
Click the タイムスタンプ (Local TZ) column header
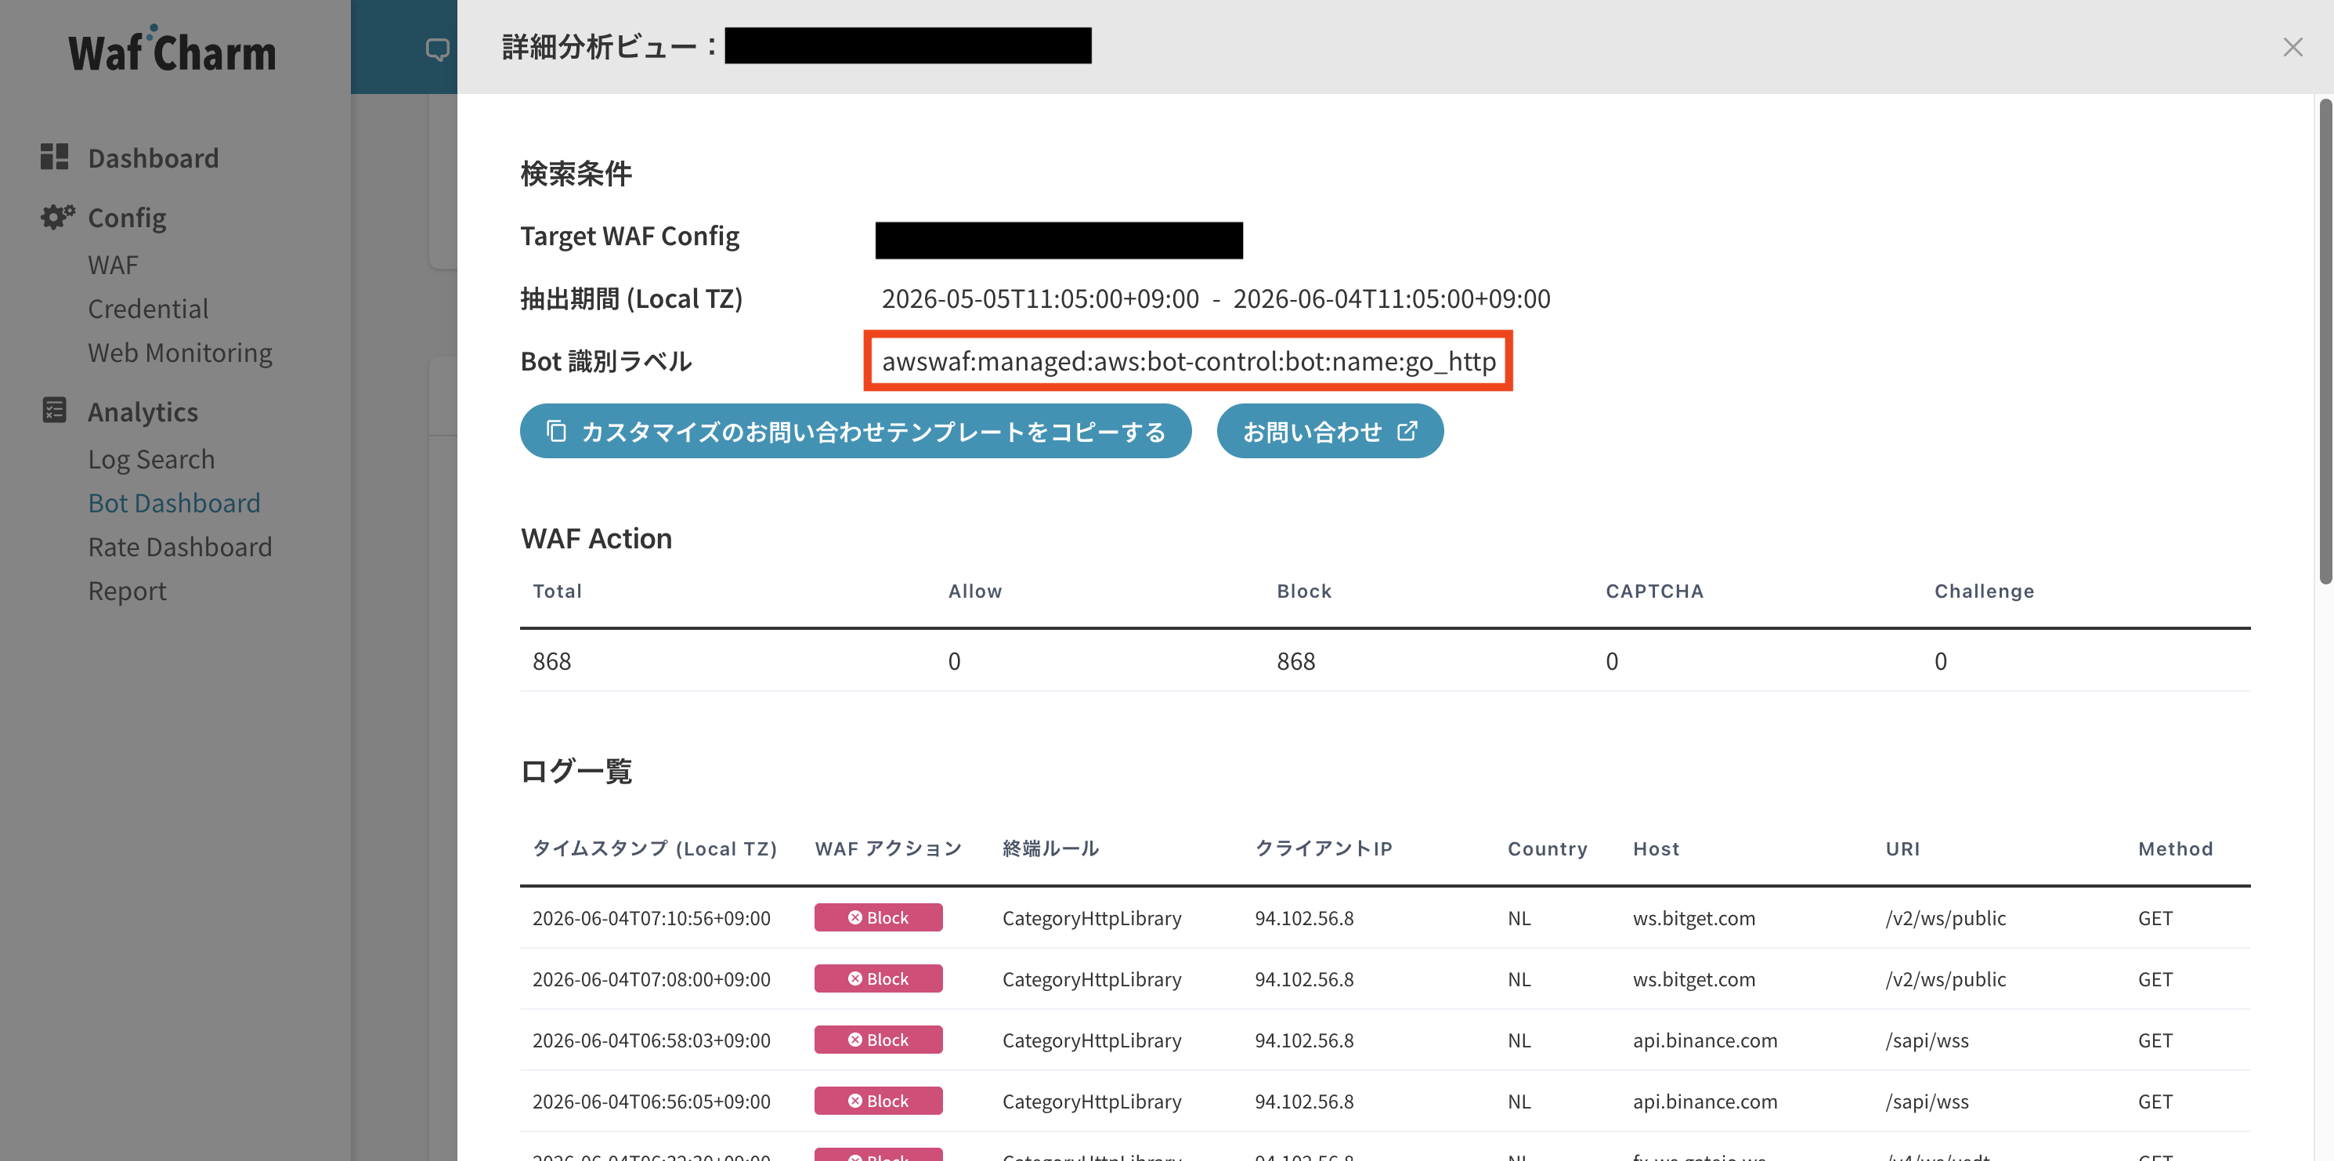(x=655, y=848)
